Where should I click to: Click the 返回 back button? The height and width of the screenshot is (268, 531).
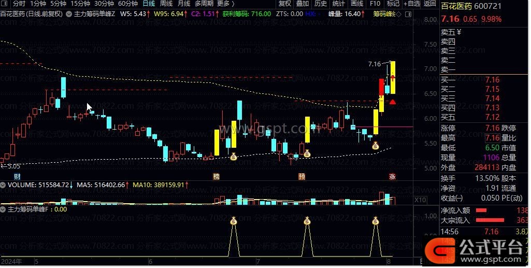430,4
